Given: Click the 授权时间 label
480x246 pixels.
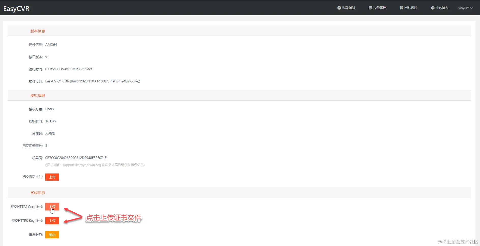Looking at the screenshot, I should (x=36, y=121).
